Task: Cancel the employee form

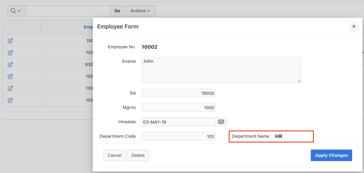Action: [x=114, y=155]
